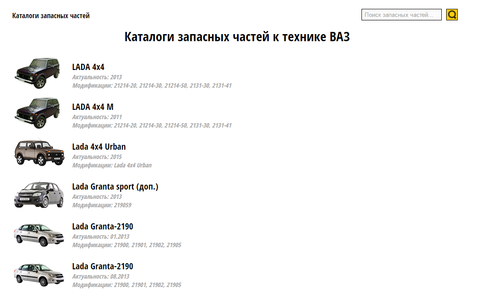Image resolution: width=487 pixels, height=295 pixels.
Task: Open the LADA 4x4 catalog link
Action: pos(88,67)
